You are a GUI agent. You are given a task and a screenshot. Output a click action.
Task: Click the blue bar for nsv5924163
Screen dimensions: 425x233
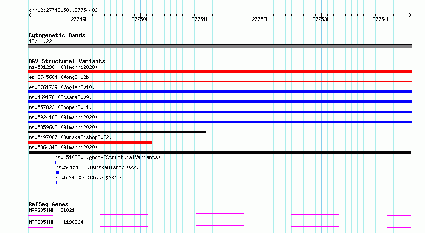pyautogui.click(x=220, y=122)
